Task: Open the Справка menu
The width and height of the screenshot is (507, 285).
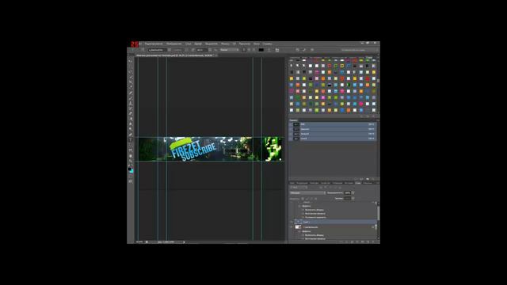Action: (x=267, y=44)
